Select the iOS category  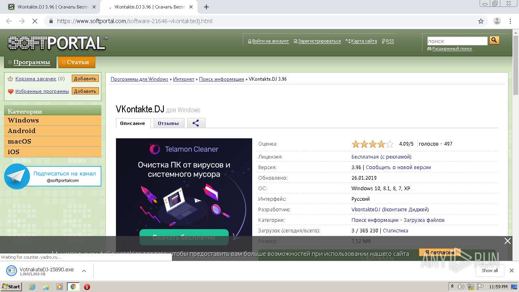[53, 152]
